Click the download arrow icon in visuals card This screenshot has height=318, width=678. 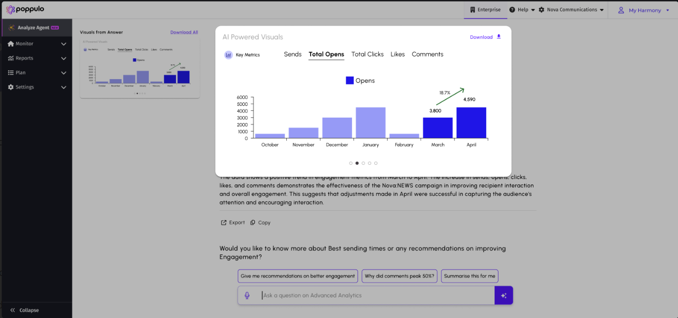click(498, 37)
